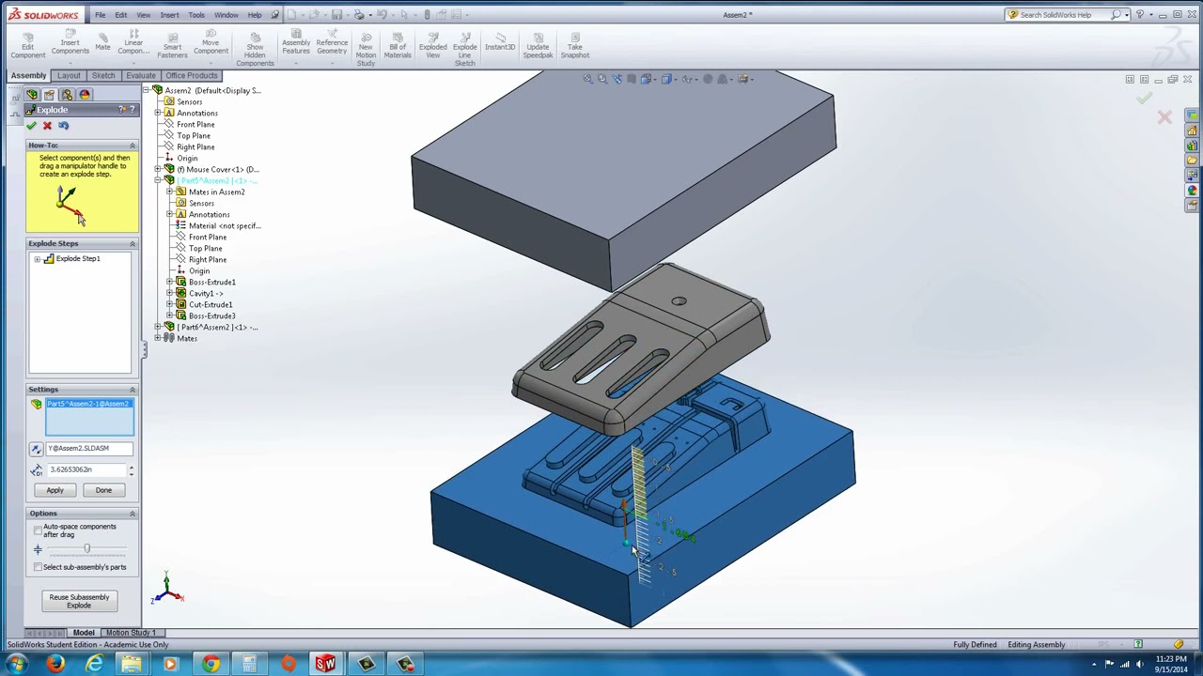Click the Search SolidWorks Help box
The image size is (1203, 676).
coord(1065,15)
